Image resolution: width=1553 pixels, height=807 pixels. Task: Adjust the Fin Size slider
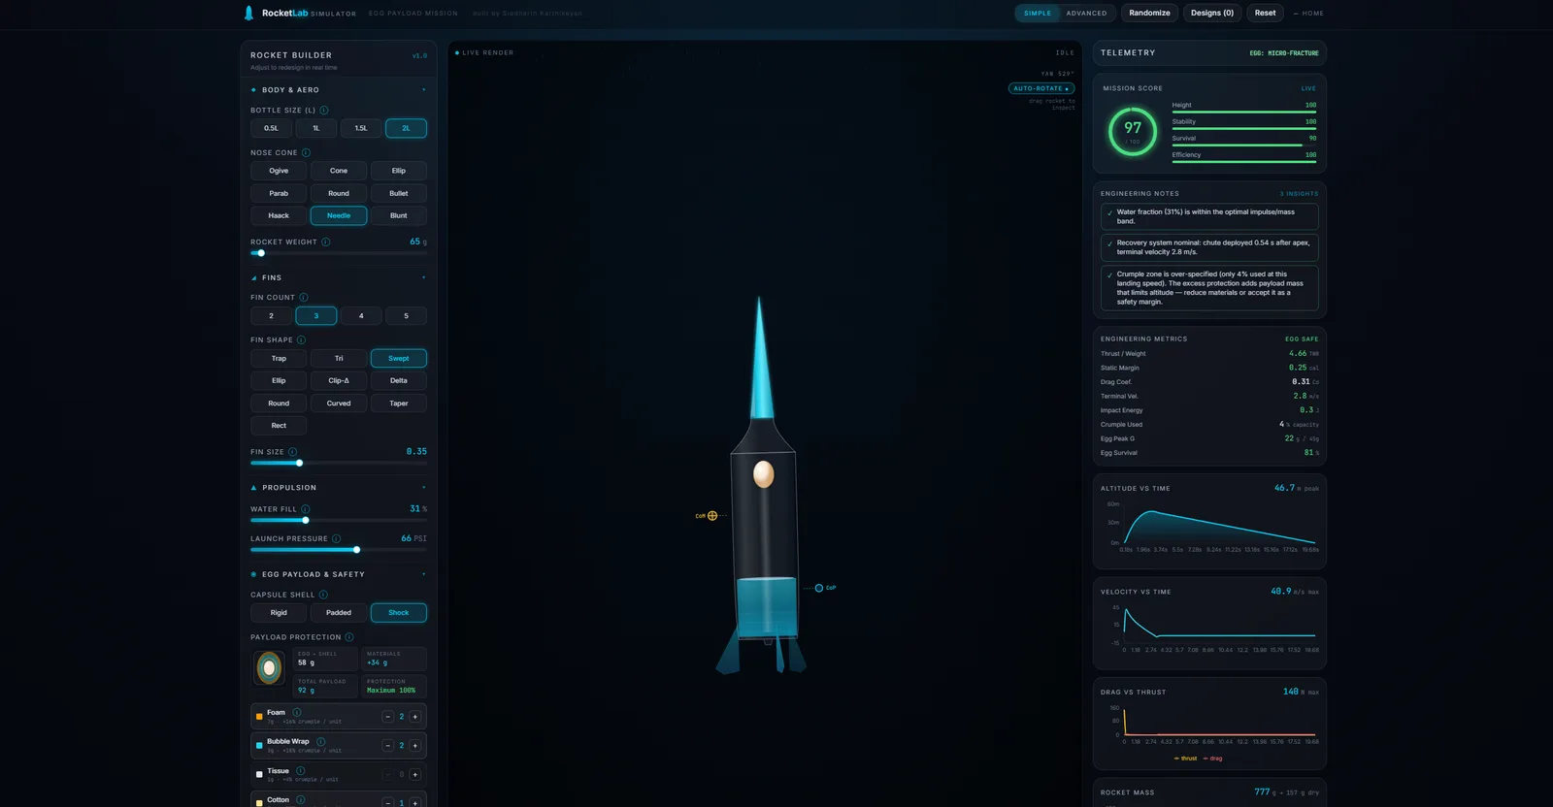pyautogui.click(x=339, y=463)
